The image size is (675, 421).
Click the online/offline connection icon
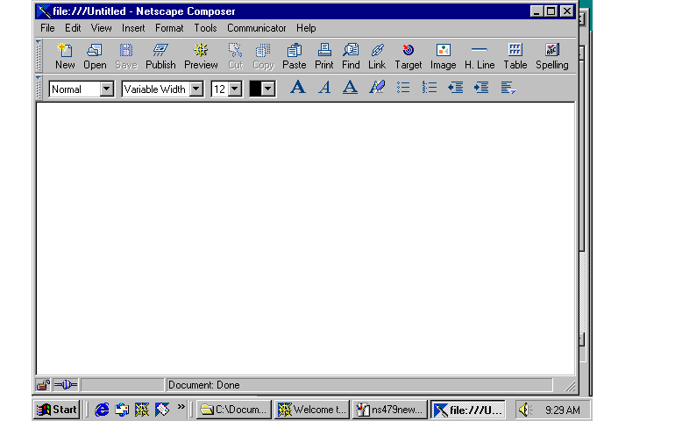[x=66, y=385]
